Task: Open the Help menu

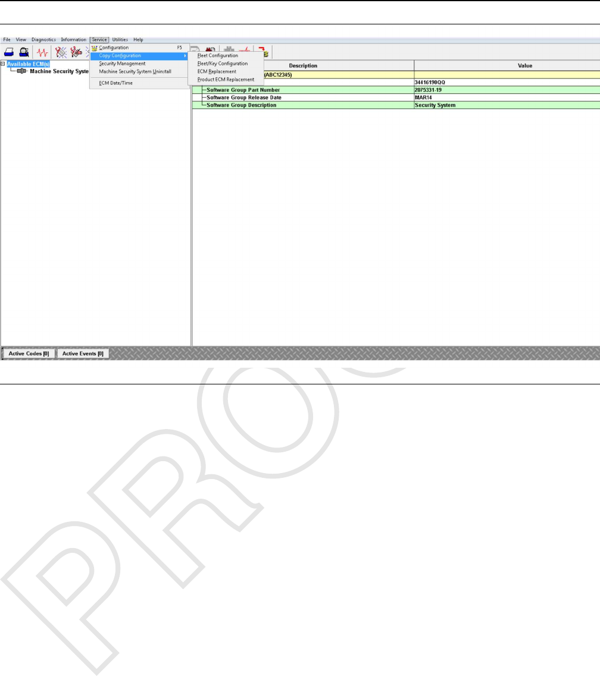Action: pos(138,40)
